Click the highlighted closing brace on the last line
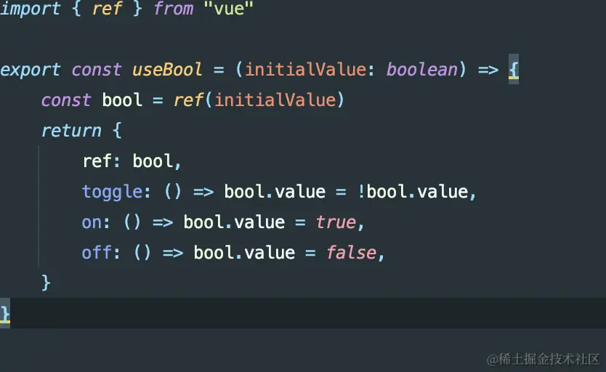This screenshot has width=606, height=372. point(5,314)
